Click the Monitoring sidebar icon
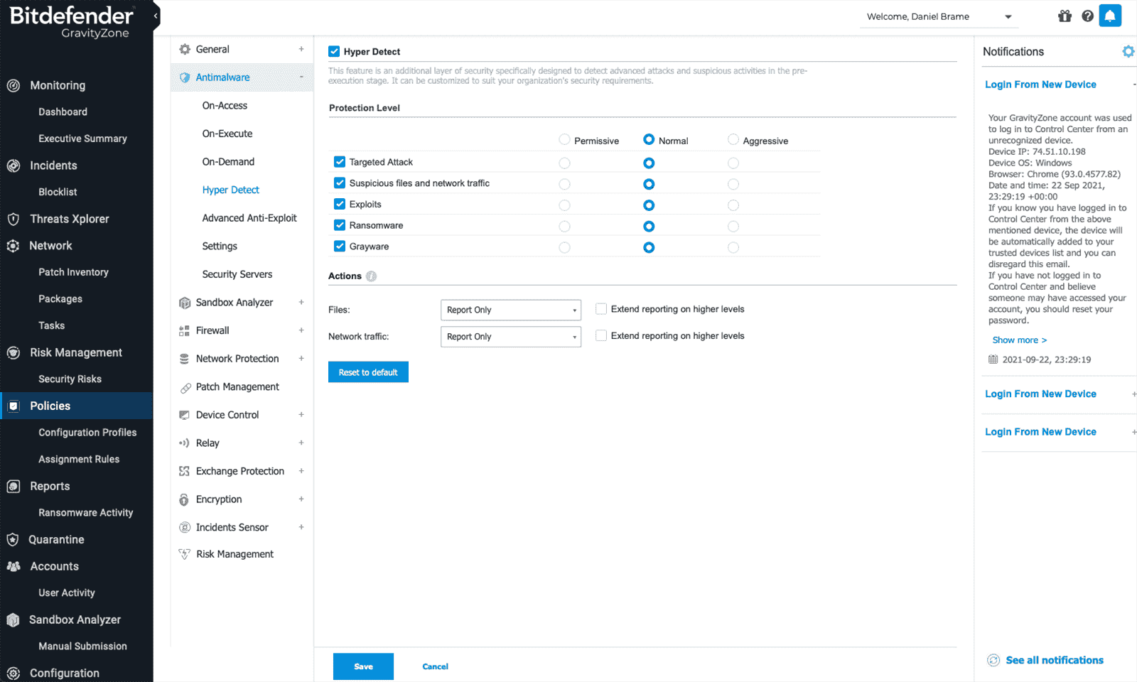The width and height of the screenshot is (1137, 682). (x=14, y=85)
